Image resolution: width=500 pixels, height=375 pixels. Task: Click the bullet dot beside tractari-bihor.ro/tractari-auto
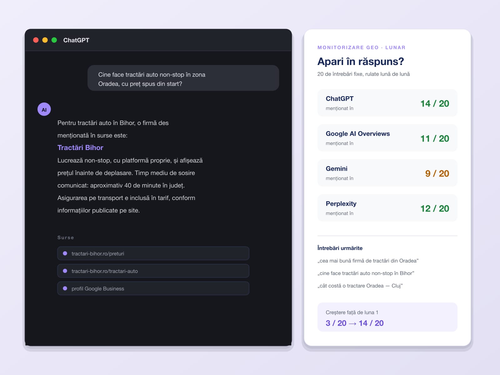[65, 271]
